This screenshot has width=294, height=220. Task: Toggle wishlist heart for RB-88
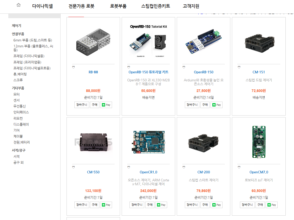pyautogui.click(x=74, y=67)
